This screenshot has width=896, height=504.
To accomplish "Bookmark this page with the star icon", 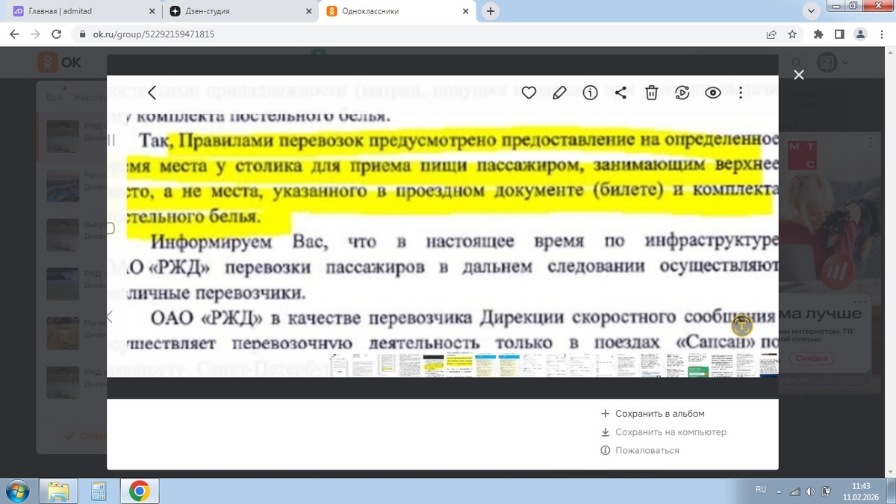I will 792,34.
